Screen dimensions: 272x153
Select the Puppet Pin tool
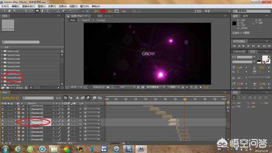pos(70,11)
